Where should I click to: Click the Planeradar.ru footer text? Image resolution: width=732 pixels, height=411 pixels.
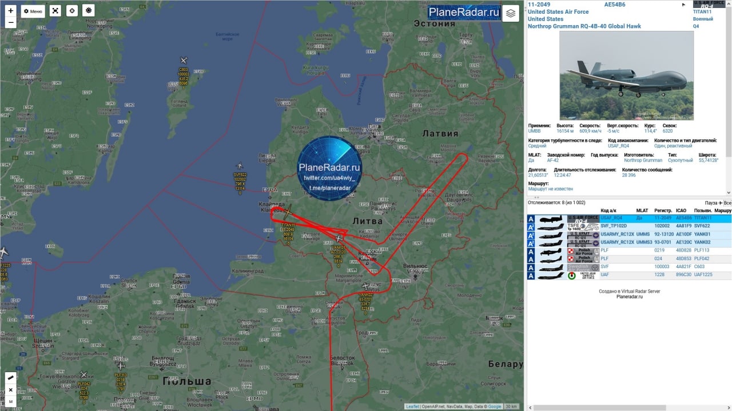tap(629, 297)
